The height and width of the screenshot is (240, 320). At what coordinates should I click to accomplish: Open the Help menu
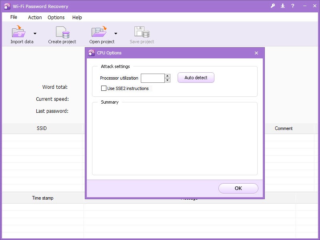pos(77,17)
